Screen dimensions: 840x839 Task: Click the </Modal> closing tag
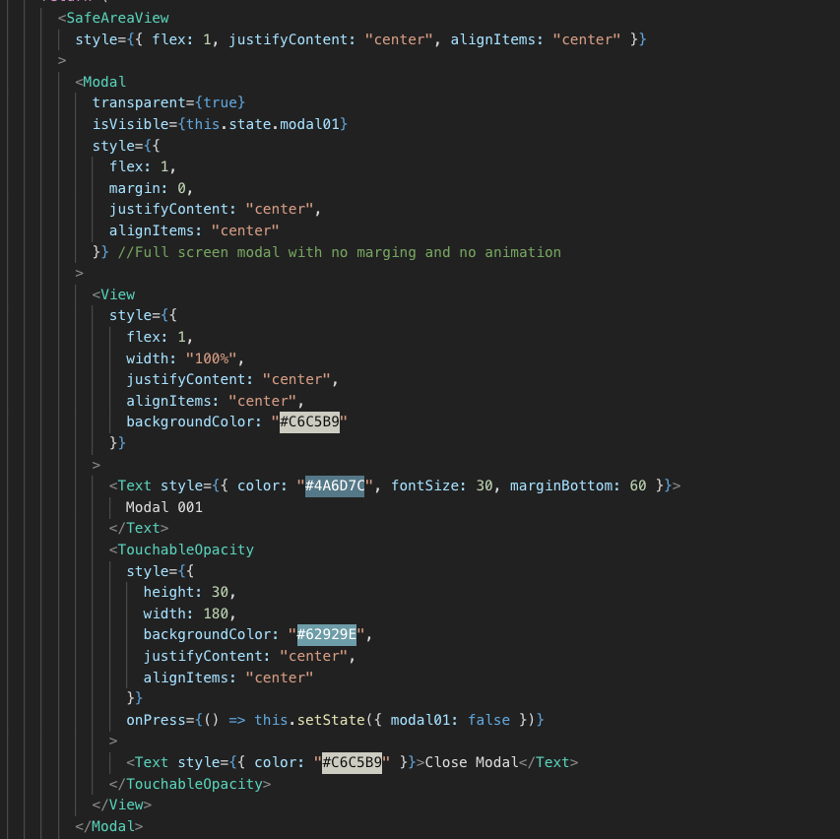108,826
